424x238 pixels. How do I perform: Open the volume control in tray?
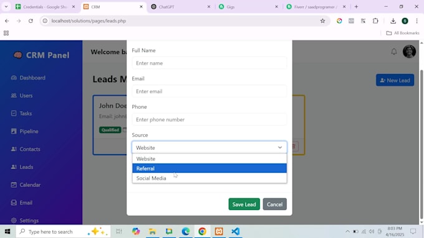coord(372,232)
